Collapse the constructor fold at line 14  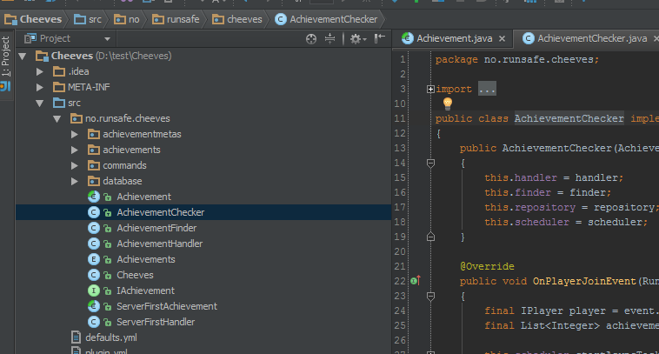coord(431,164)
